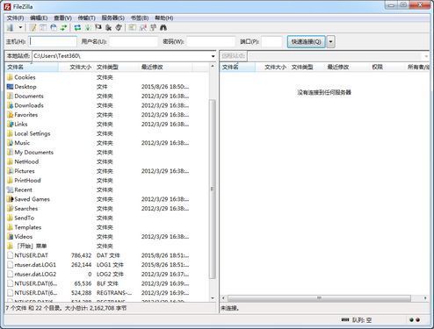Select the SendTo folder row
This screenshot has height=329, width=434.
[x=107, y=218]
